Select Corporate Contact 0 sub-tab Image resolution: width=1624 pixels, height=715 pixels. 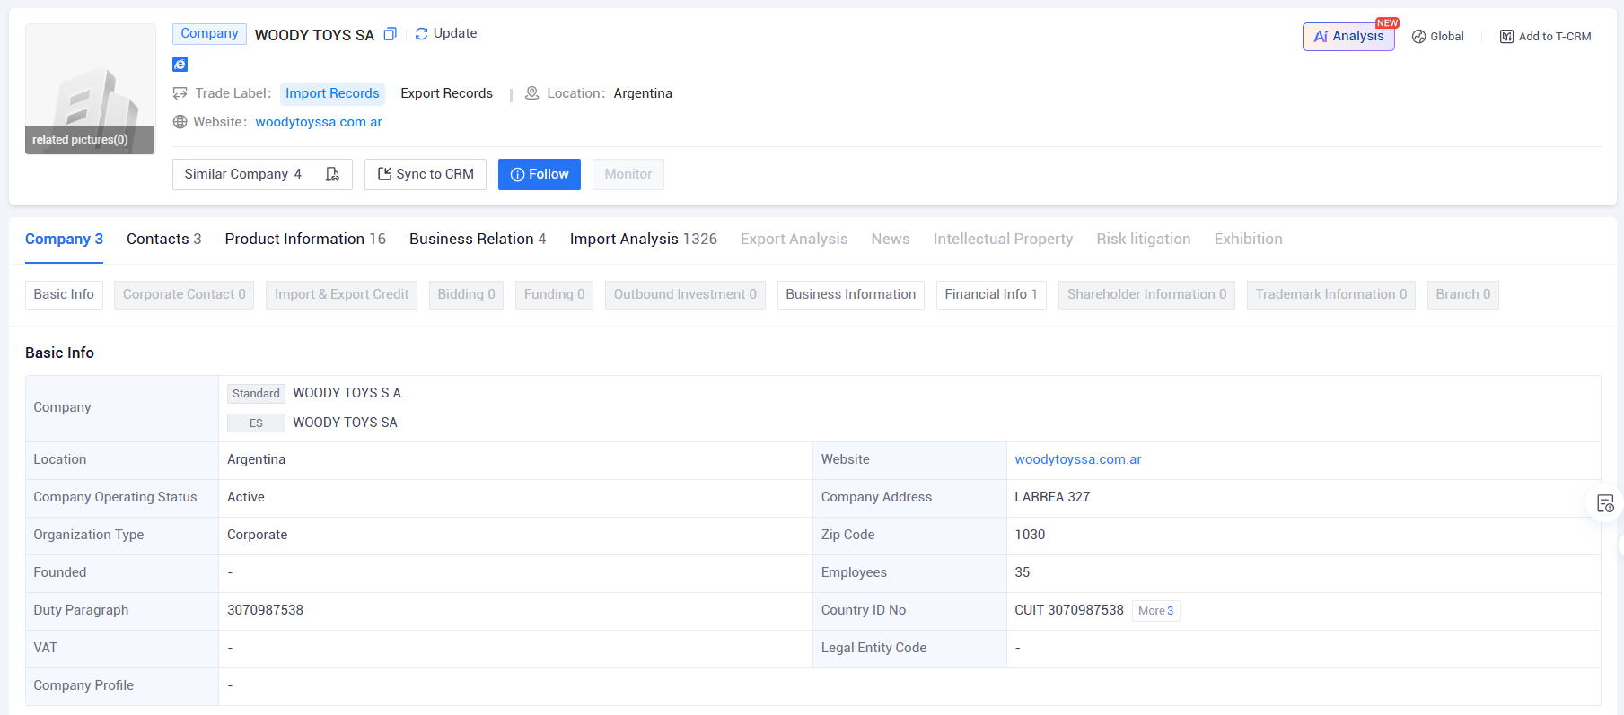click(184, 294)
